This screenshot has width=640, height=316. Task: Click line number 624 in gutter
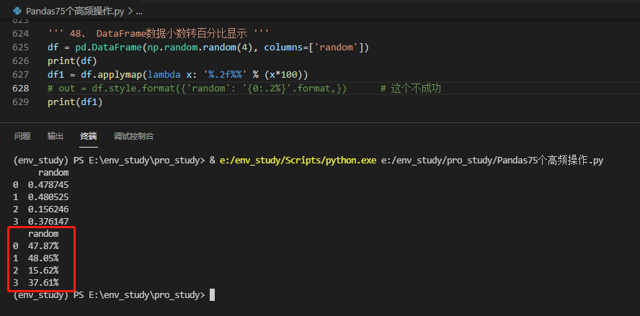click(21, 33)
